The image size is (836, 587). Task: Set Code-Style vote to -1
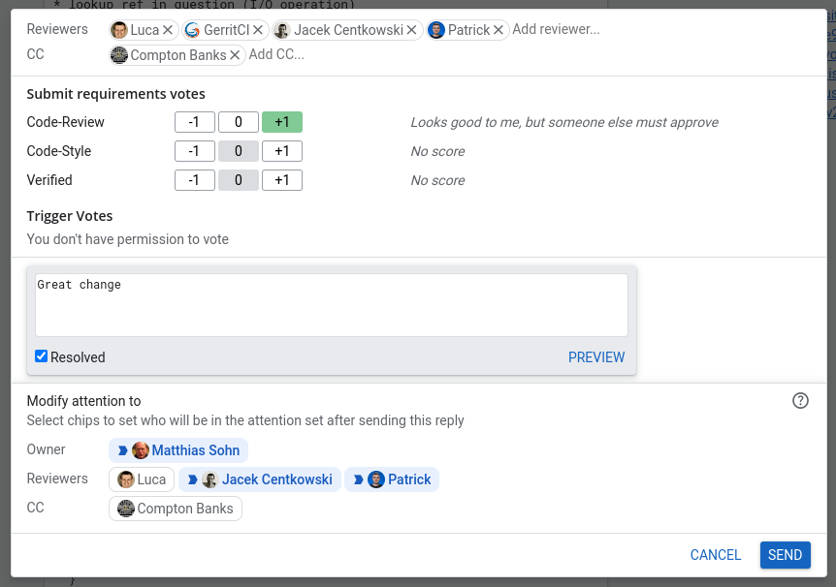pyautogui.click(x=194, y=151)
